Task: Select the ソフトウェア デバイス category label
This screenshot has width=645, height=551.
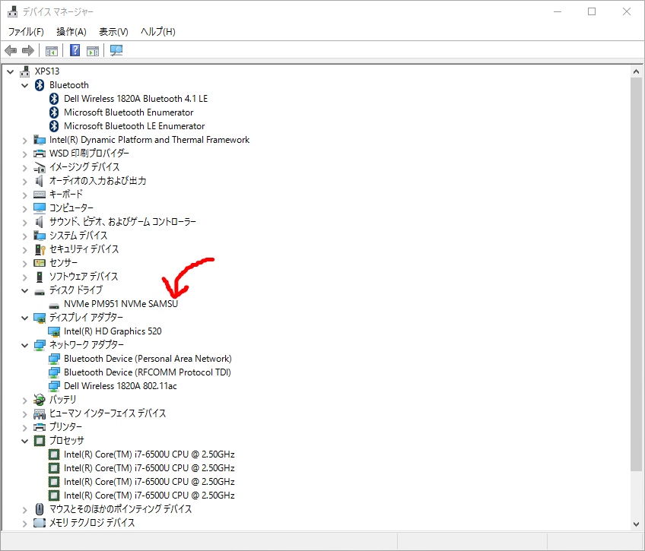Action: coord(84,277)
